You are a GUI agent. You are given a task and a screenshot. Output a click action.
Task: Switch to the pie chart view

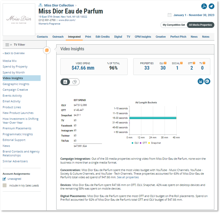coord(75,82)
